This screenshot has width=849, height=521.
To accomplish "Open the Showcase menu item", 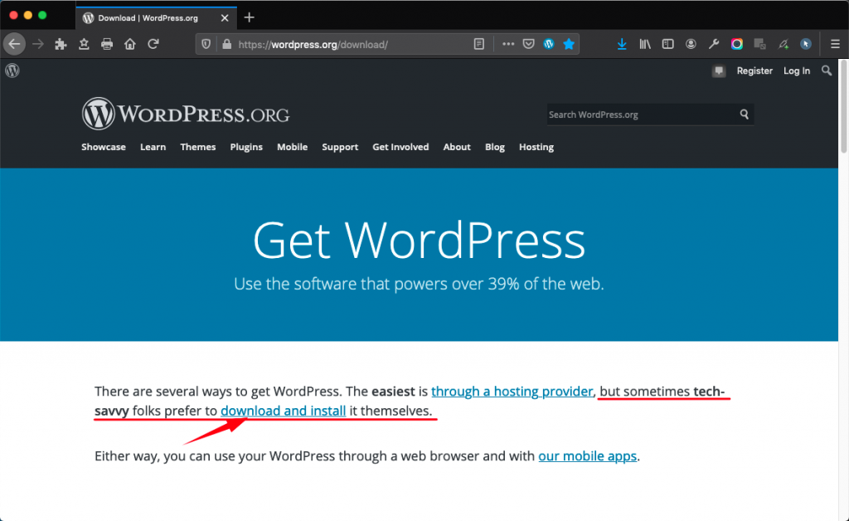I will 104,147.
